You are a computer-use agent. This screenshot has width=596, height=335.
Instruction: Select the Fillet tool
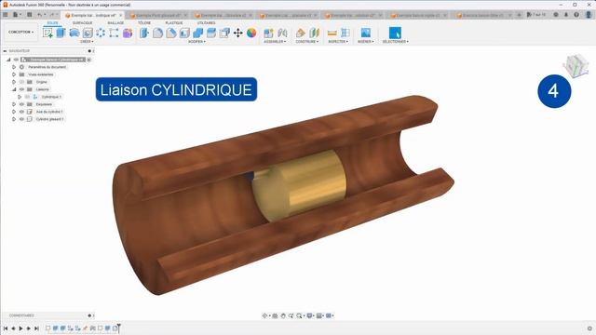tap(157, 33)
